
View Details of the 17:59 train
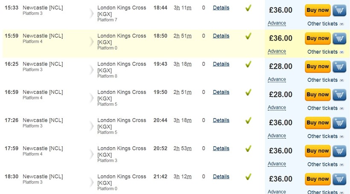[x=221, y=148]
